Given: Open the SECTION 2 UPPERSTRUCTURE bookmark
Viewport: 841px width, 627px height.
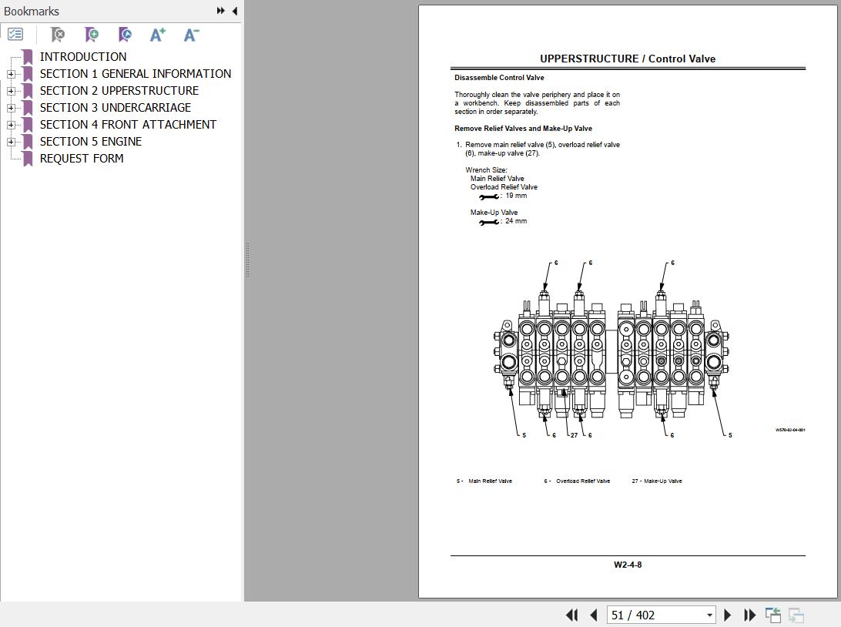Looking at the screenshot, I should [119, 91].
